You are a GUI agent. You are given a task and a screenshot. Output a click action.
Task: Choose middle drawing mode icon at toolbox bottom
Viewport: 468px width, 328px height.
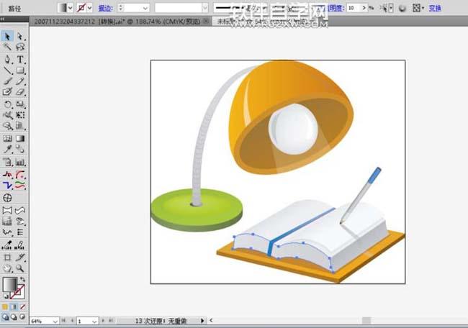point(14,317)
